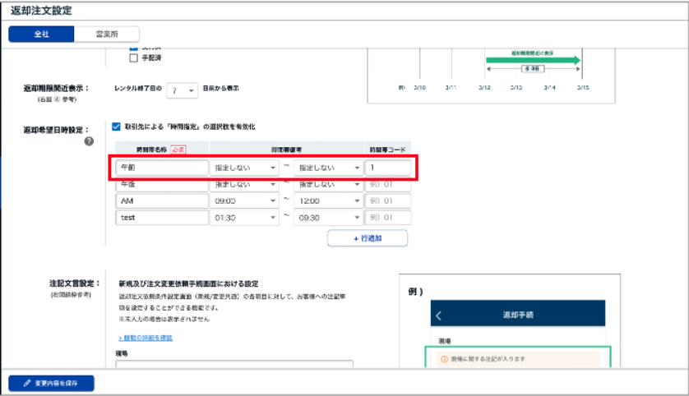Click pencil icon on save changes button
689x396 pixels.
coord(27,383)
